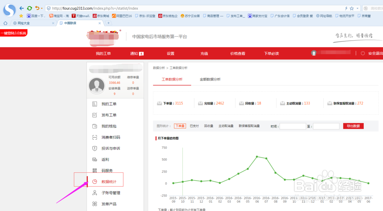This screenshot has height=211, width=383.
Task: Select the 主动取消量 chart filter option
Action: click(x=226, y=126)
